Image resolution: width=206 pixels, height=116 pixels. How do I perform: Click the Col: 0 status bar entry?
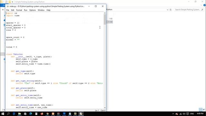point(103,111)
